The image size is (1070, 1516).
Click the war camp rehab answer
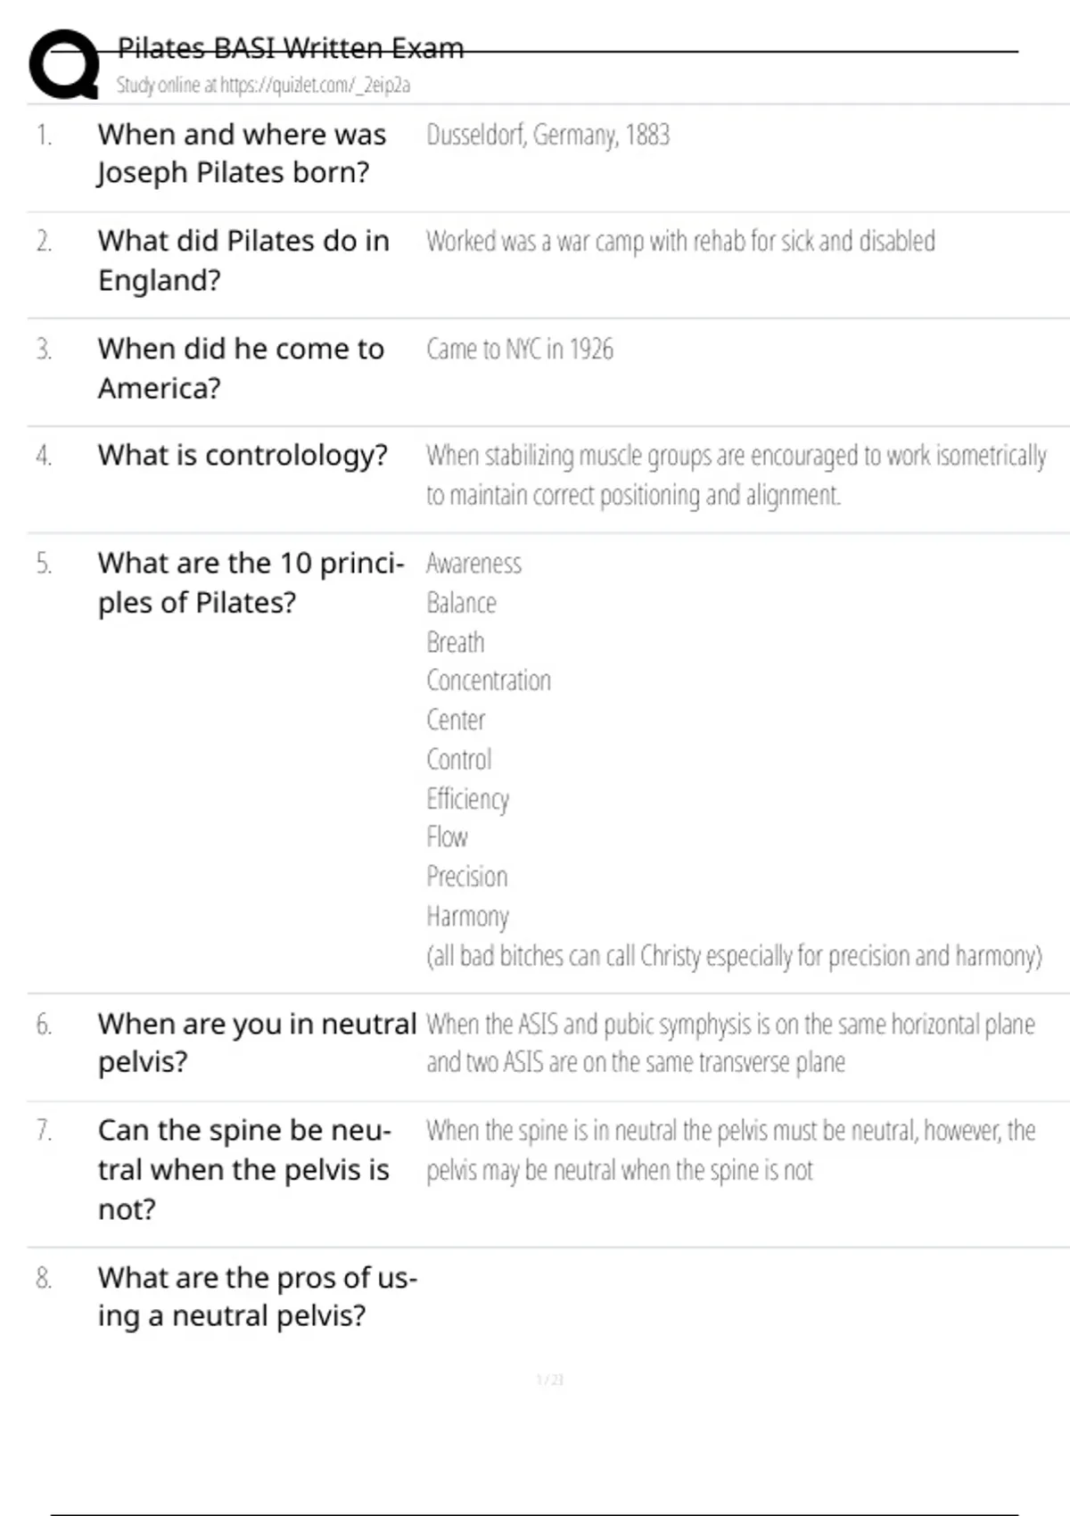[x=680, y=242]
